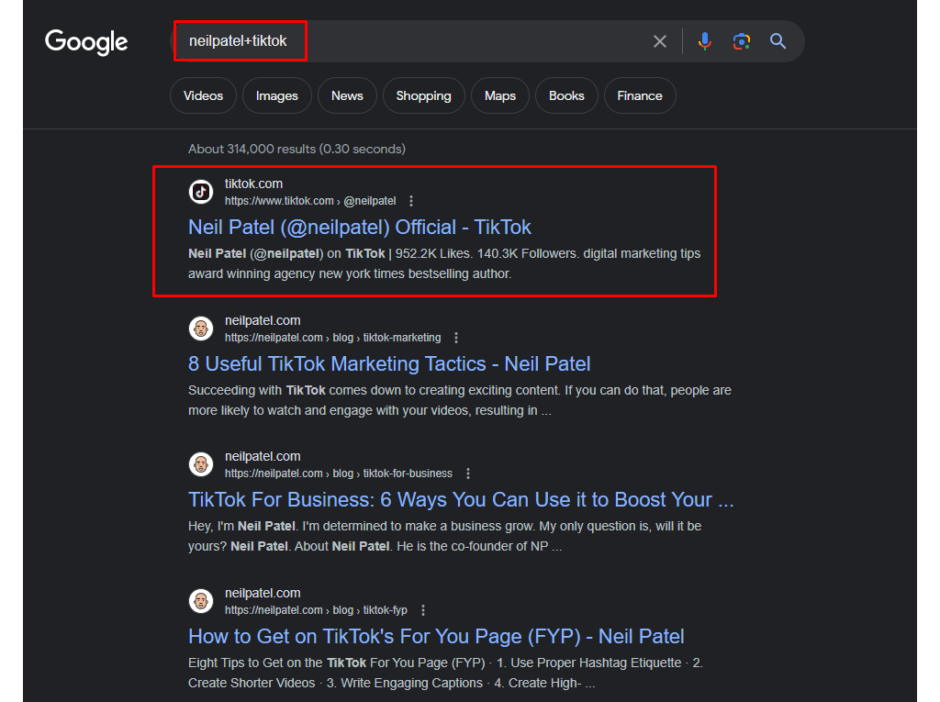Image resolution: width=940 pixels, height=702 pixels.
Task: Click snippet mentioning 952.2K Likes, 140.3K Followers
Action: tap(444, 263)
